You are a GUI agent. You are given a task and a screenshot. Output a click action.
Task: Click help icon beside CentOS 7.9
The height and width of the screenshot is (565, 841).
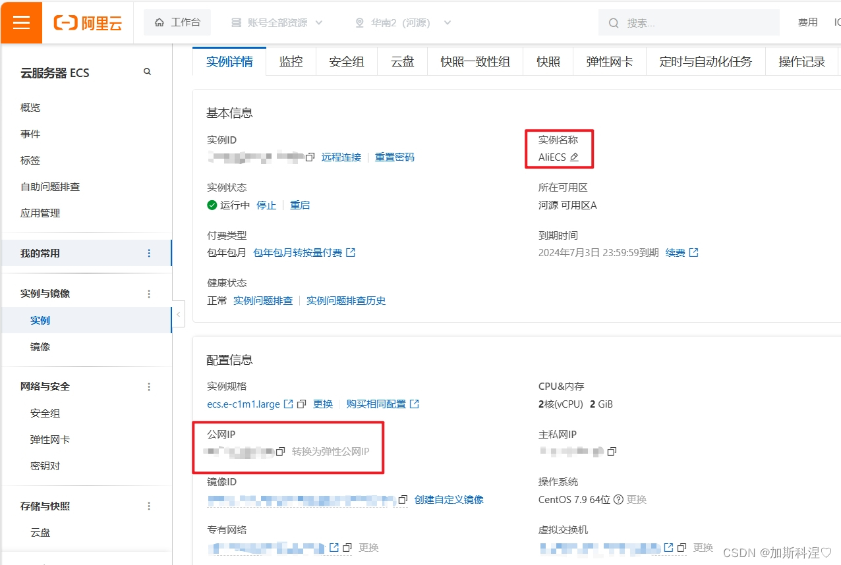(618, 500)
